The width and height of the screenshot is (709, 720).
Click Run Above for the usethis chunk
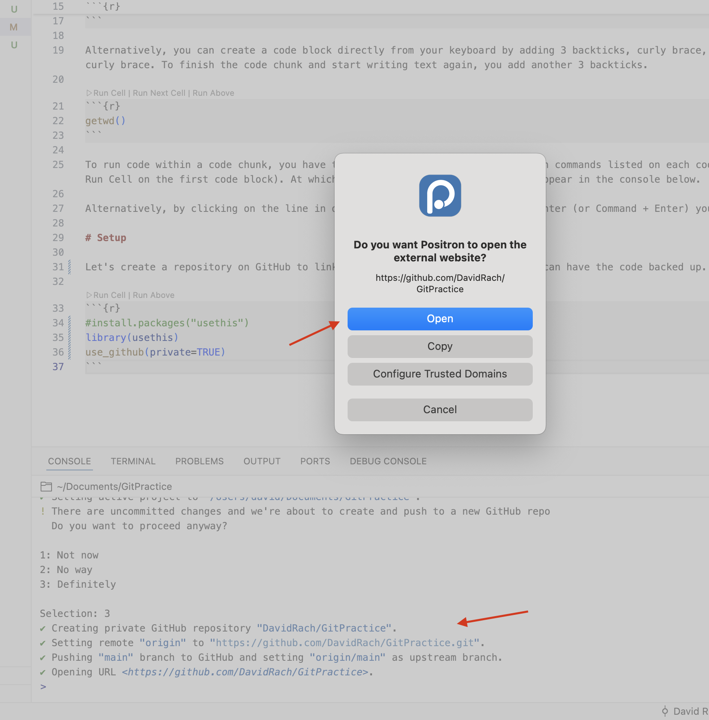pyautogui.click(x=153, y=295)
